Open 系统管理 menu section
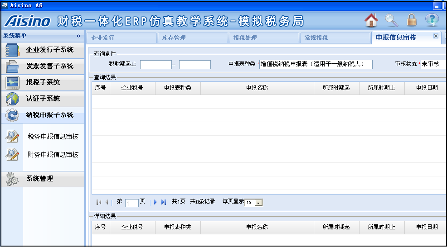The image size is (447, 247). pos(43,179)
